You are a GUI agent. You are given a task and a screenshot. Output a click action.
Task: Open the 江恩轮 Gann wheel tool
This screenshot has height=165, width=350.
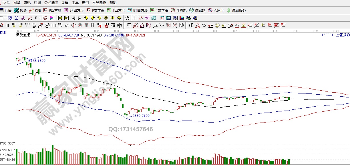coord(179,10)
